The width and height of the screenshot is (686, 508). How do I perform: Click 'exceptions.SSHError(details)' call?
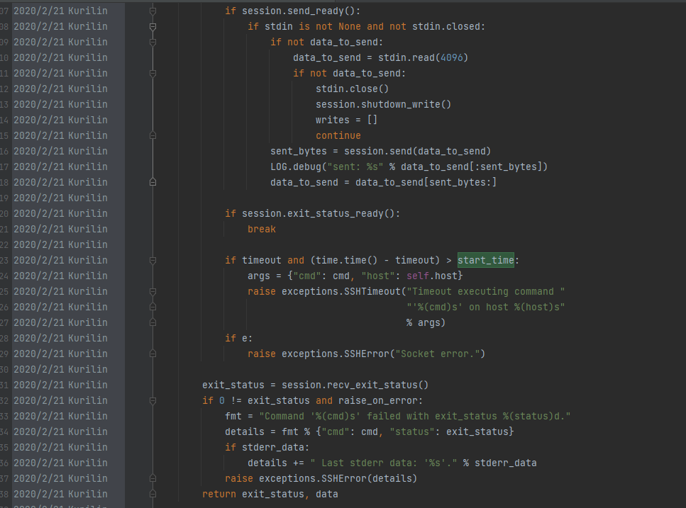click(x=338, y=479)
